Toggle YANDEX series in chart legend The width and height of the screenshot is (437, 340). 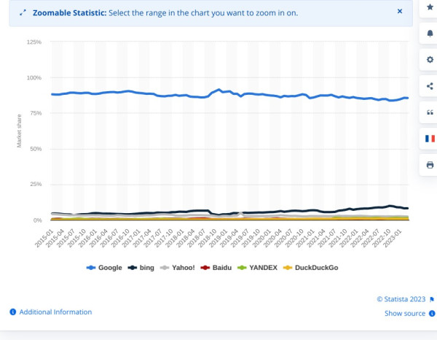[x=257, y=268]
